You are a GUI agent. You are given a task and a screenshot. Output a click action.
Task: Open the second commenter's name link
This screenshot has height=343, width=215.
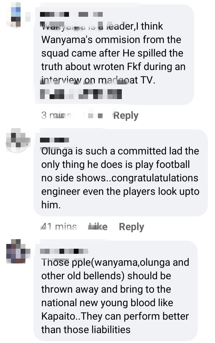[x=55, y=140]
